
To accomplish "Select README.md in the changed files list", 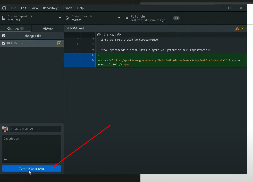I will [32, 43].
